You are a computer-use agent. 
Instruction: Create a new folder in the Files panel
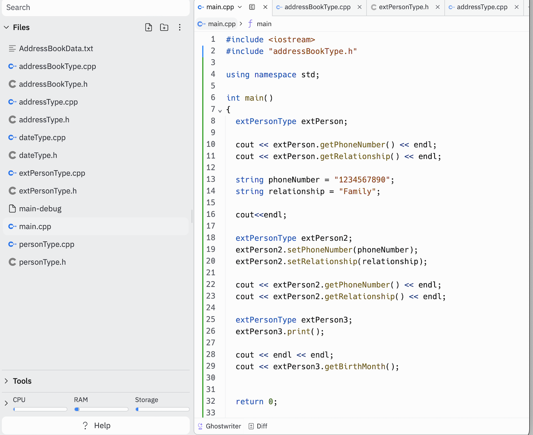pos(164,27)
